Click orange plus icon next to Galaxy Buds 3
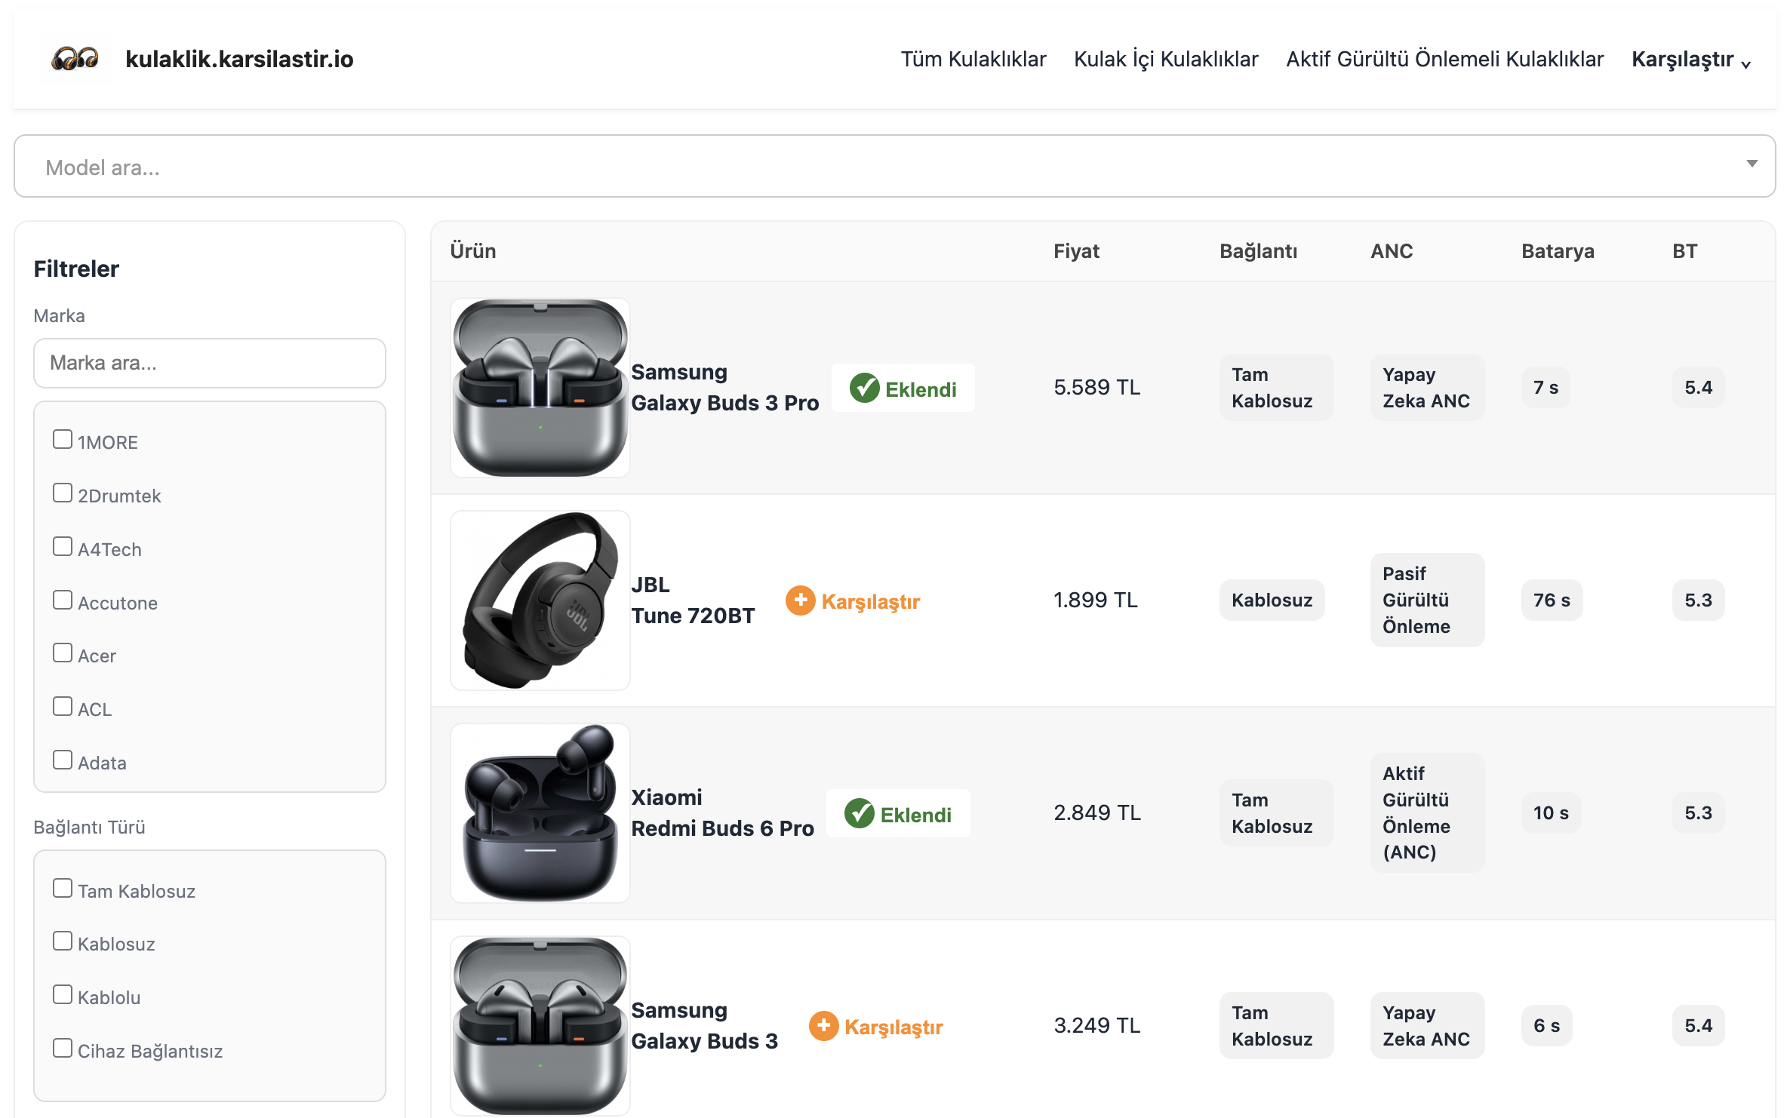Viewport: 1787px width, 1118px height. (823, 1027)
